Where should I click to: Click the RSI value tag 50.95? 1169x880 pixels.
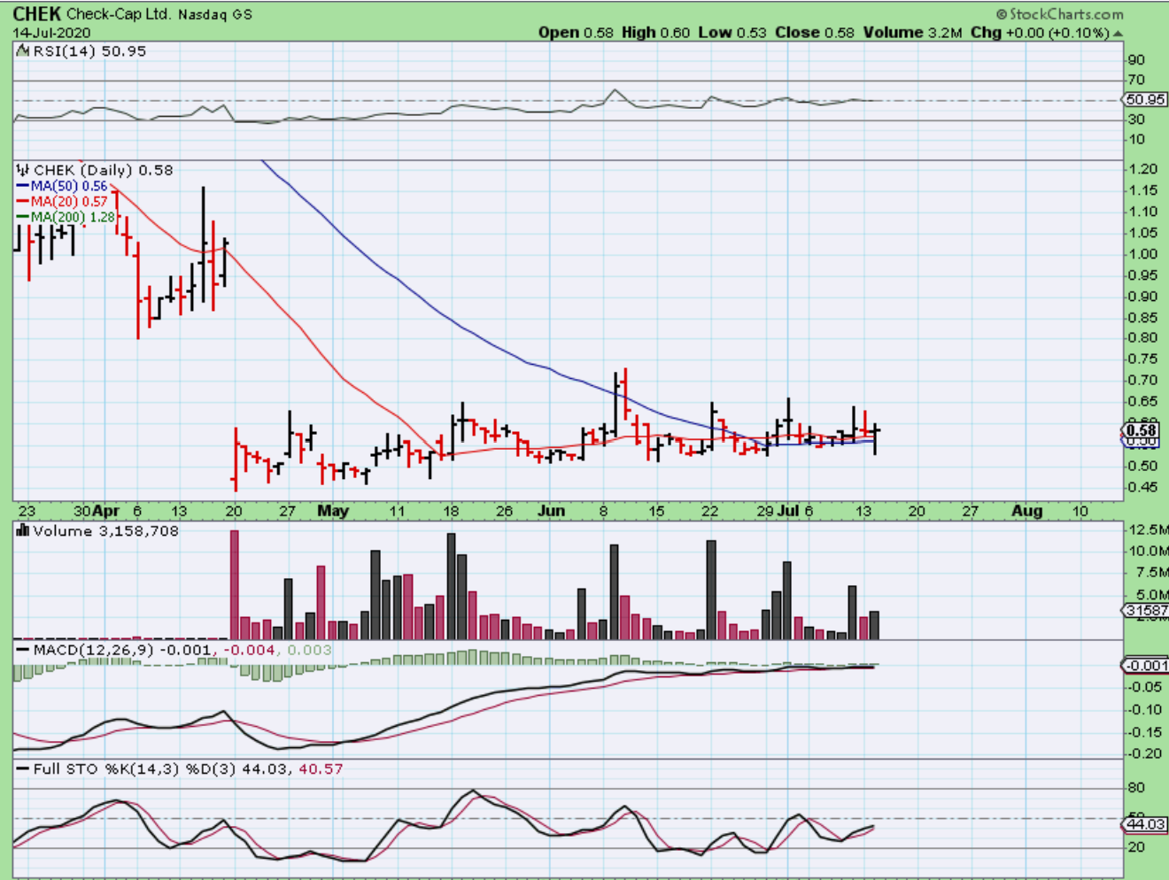1145,100
